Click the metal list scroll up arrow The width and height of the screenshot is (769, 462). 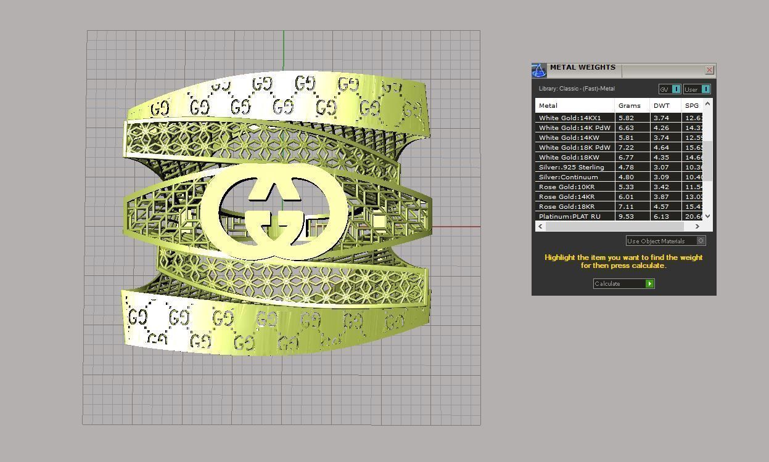(x=707, y=103)
